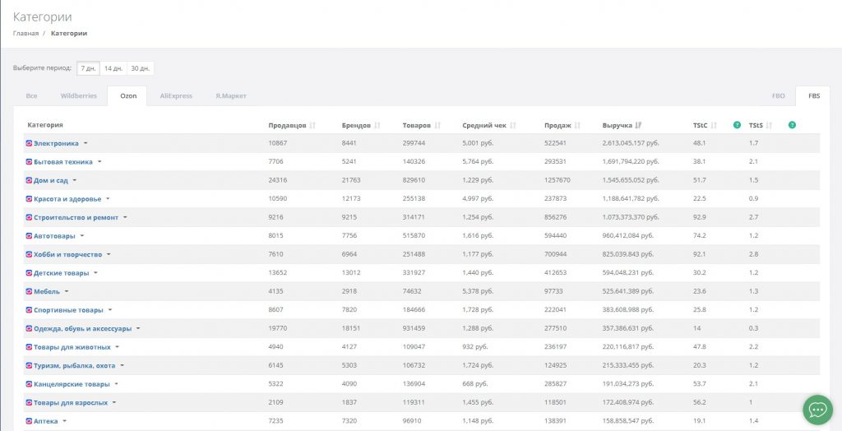
Task: Switch to the FBO view tab
Action: 778,96
